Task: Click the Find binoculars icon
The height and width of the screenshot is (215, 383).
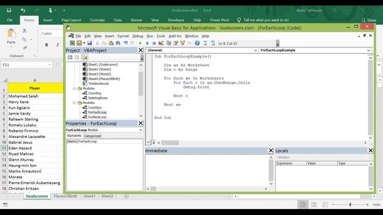Action: (x=118, y=43)
